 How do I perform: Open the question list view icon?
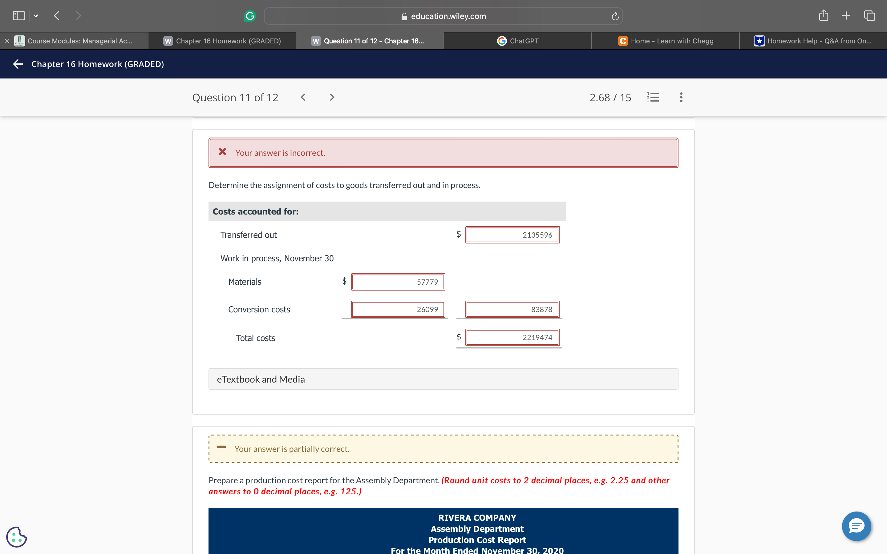[x=654, y=97]
